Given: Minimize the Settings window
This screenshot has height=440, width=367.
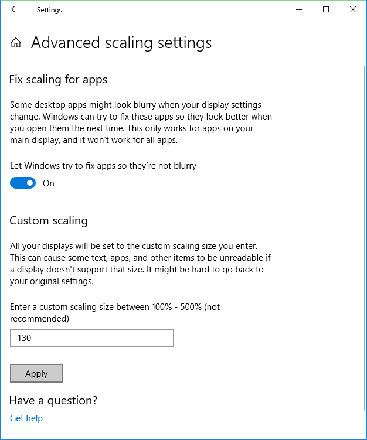Looking at the screenshot, I should coord(299,9).
